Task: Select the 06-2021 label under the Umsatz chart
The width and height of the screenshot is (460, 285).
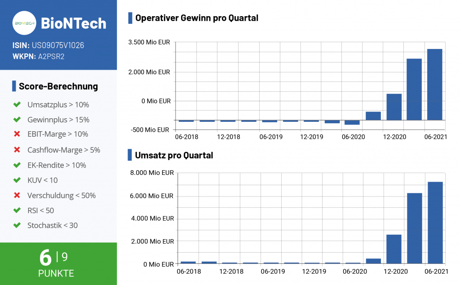Action: pos(437,272)
